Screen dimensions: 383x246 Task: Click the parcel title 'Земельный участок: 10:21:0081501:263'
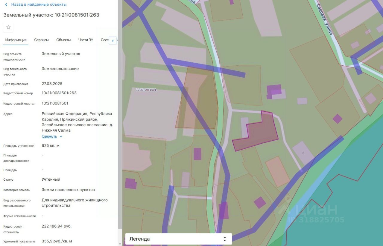(51, 15)
